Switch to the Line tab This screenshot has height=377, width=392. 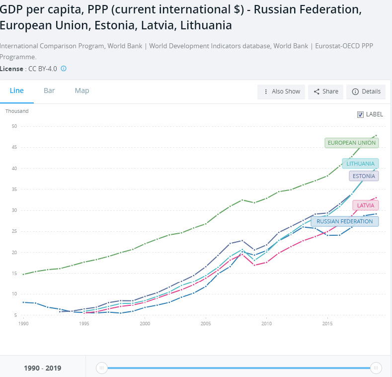click(17, 91)
